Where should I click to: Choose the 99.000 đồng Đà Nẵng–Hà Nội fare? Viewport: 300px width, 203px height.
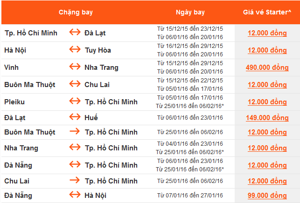(267, 196)
